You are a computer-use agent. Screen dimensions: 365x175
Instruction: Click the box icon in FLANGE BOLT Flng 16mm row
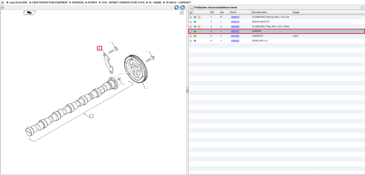point(199,27)
